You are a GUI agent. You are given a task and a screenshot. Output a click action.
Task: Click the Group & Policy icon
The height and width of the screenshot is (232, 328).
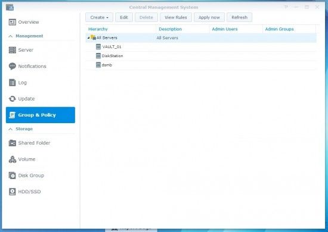[13, 115]
